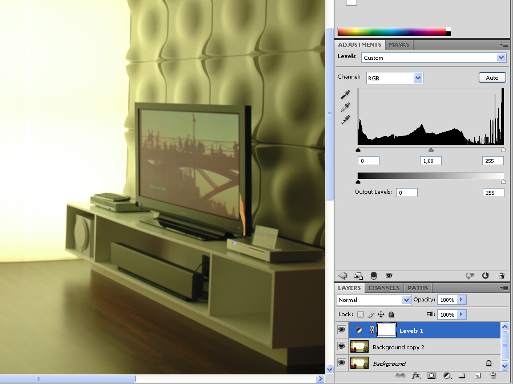Image resolution: width=513 pixels, height=384 pixels.
Task: Click the view previous state icon
Action: [470, 276]
